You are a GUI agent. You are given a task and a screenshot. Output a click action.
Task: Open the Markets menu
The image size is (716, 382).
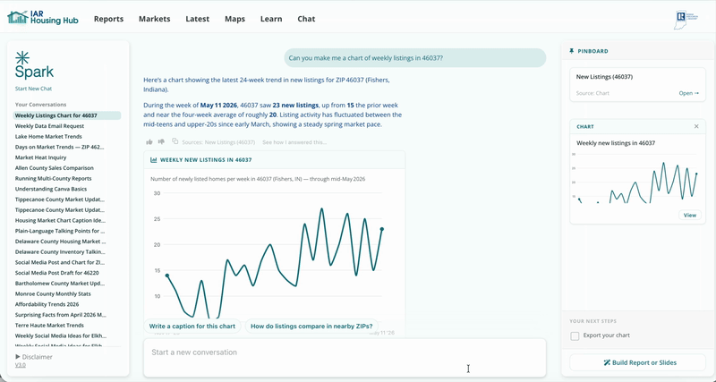tap(154, 19)
